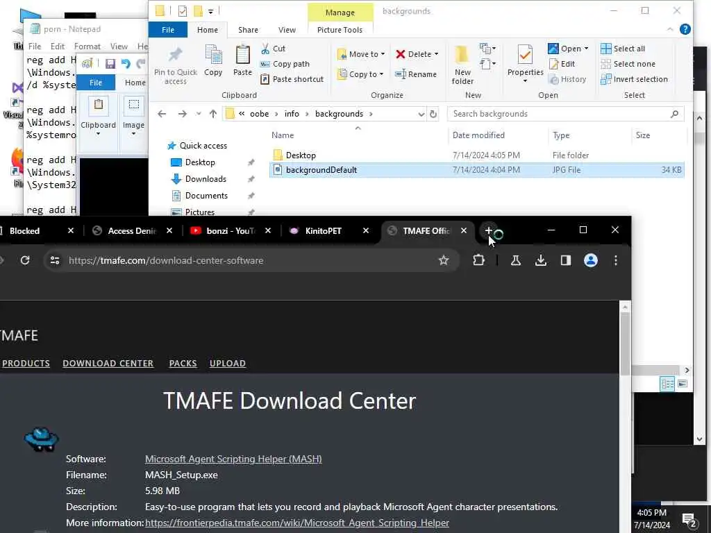The width and height of the screenshot is (711, 533).
Task: Switch to Share tab in Explorer
Action: (248, 30)
